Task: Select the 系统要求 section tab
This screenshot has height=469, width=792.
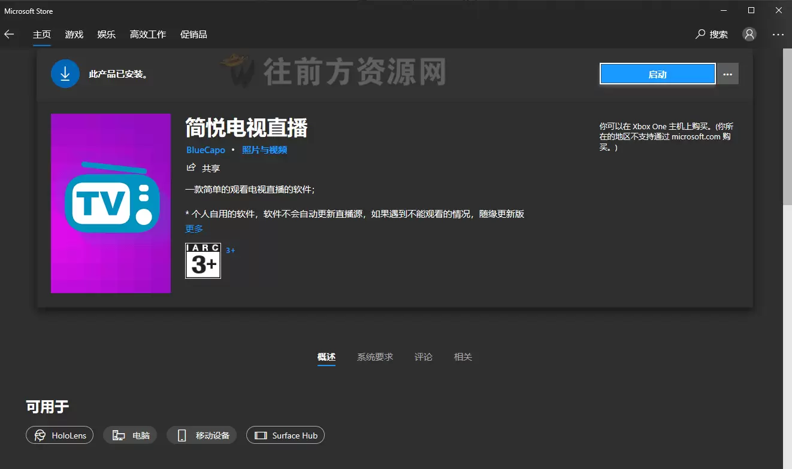Action: click(375, 357)
